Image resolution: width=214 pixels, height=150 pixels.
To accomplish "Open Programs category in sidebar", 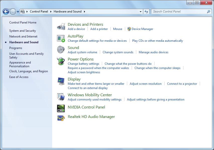I will 16,48.
